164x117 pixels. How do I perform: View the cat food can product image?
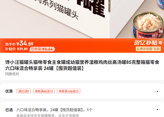148,25
